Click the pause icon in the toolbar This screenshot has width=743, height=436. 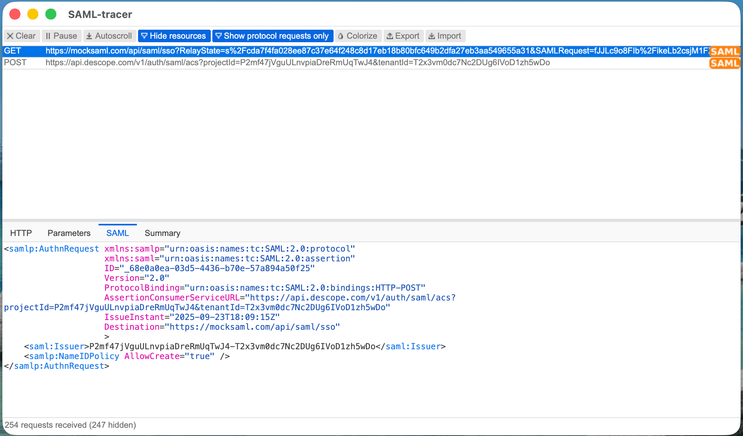(48, 36)
